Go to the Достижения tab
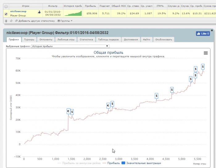 coord(131,40)
